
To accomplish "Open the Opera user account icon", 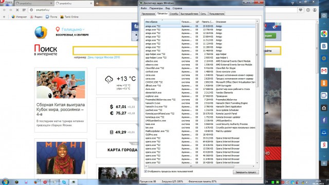I will click(315, 10).
